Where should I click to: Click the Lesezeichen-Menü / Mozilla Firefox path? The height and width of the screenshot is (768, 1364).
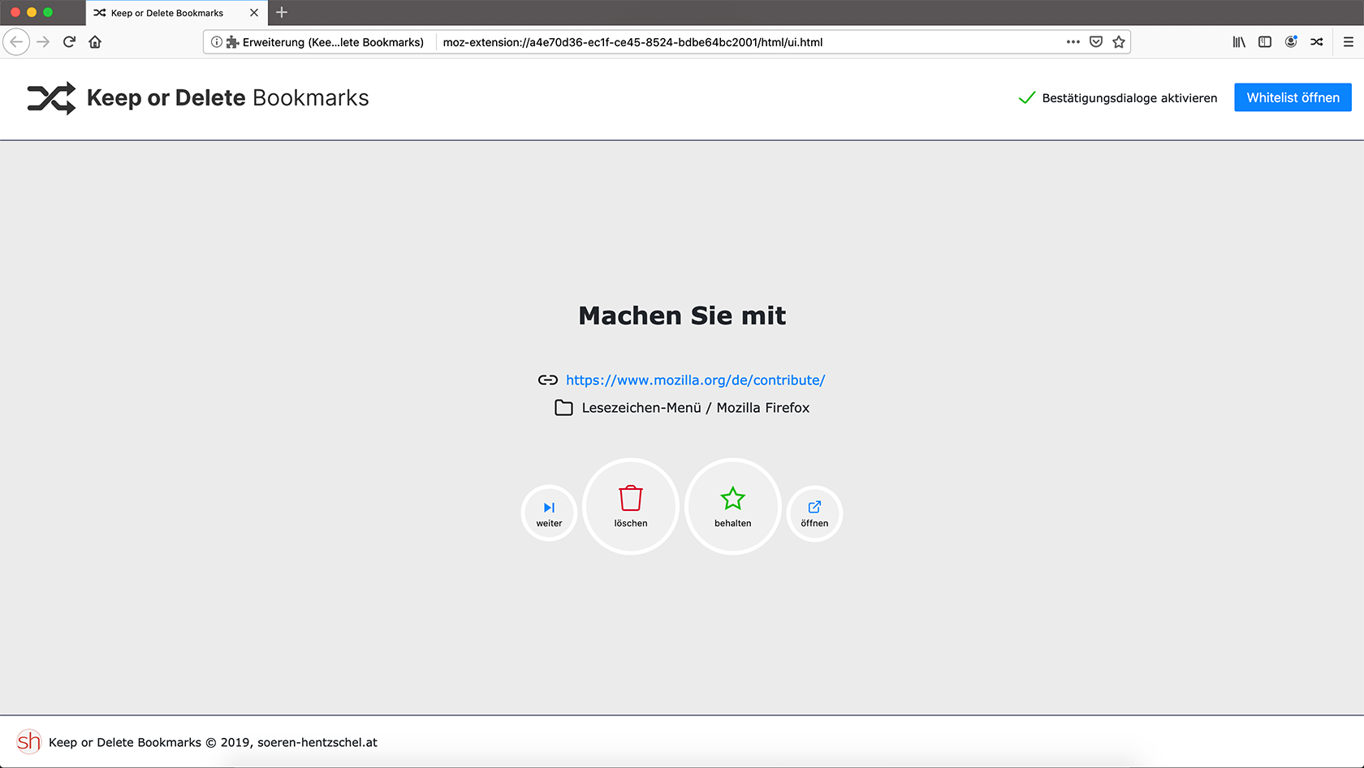(696, 407)
